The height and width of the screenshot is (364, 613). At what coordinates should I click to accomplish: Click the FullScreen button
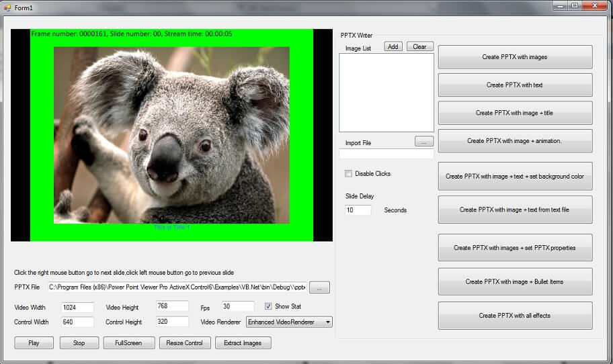(129, 343)
